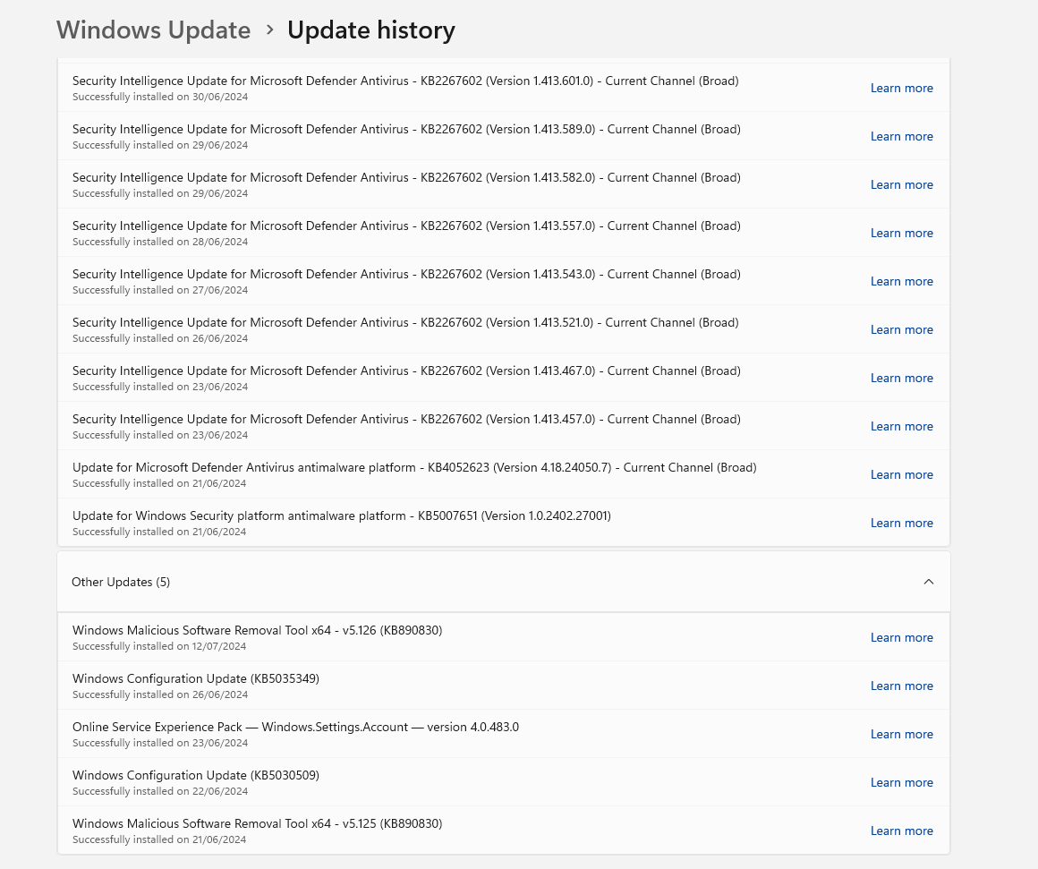Screen dimensions: 1038x869
Task: Click 'Successfully installed on 27/06/2024' status
Action: coord(160,290)
